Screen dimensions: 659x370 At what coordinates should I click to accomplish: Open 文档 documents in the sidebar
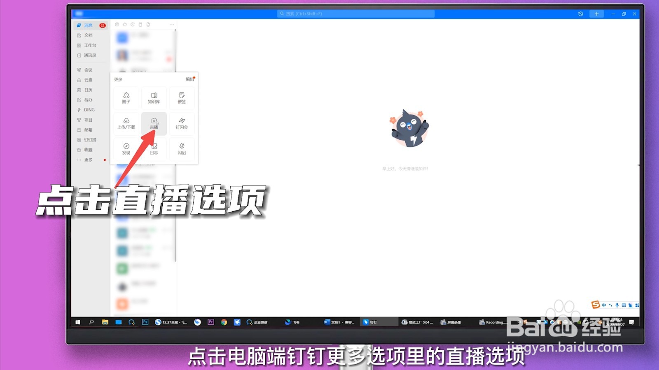[85, 35]
